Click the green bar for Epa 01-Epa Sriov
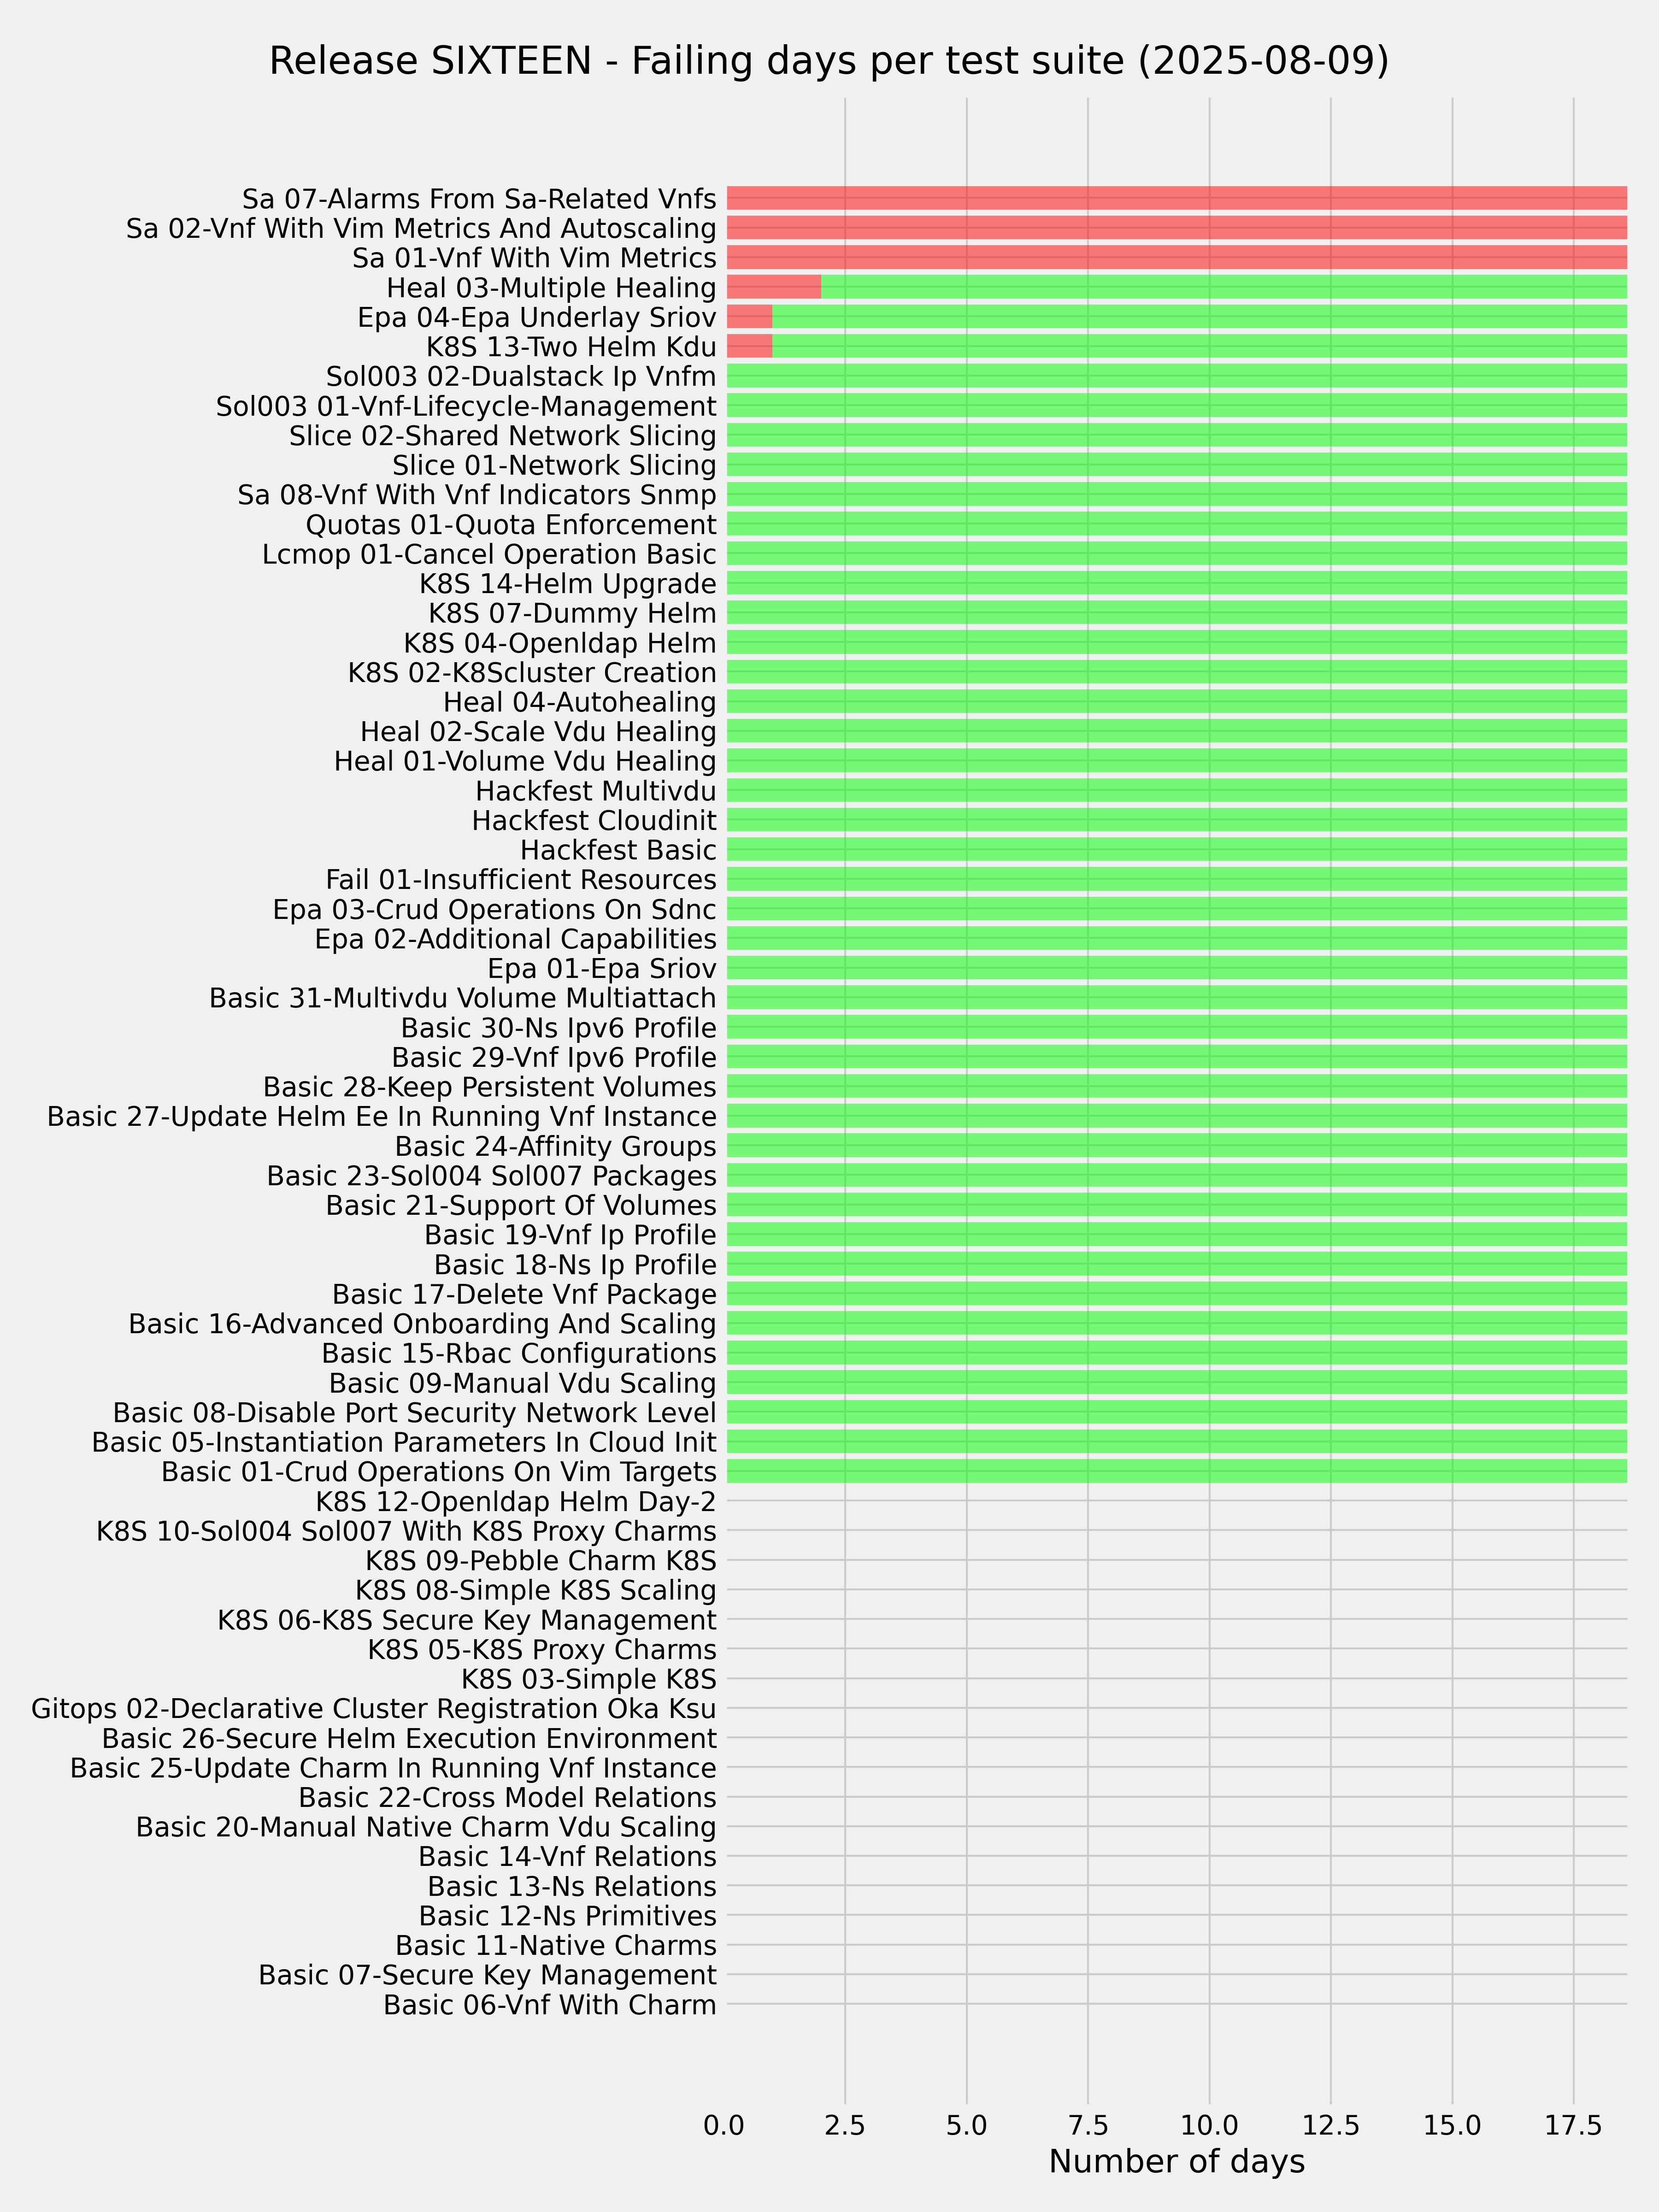 (1176, 968)
